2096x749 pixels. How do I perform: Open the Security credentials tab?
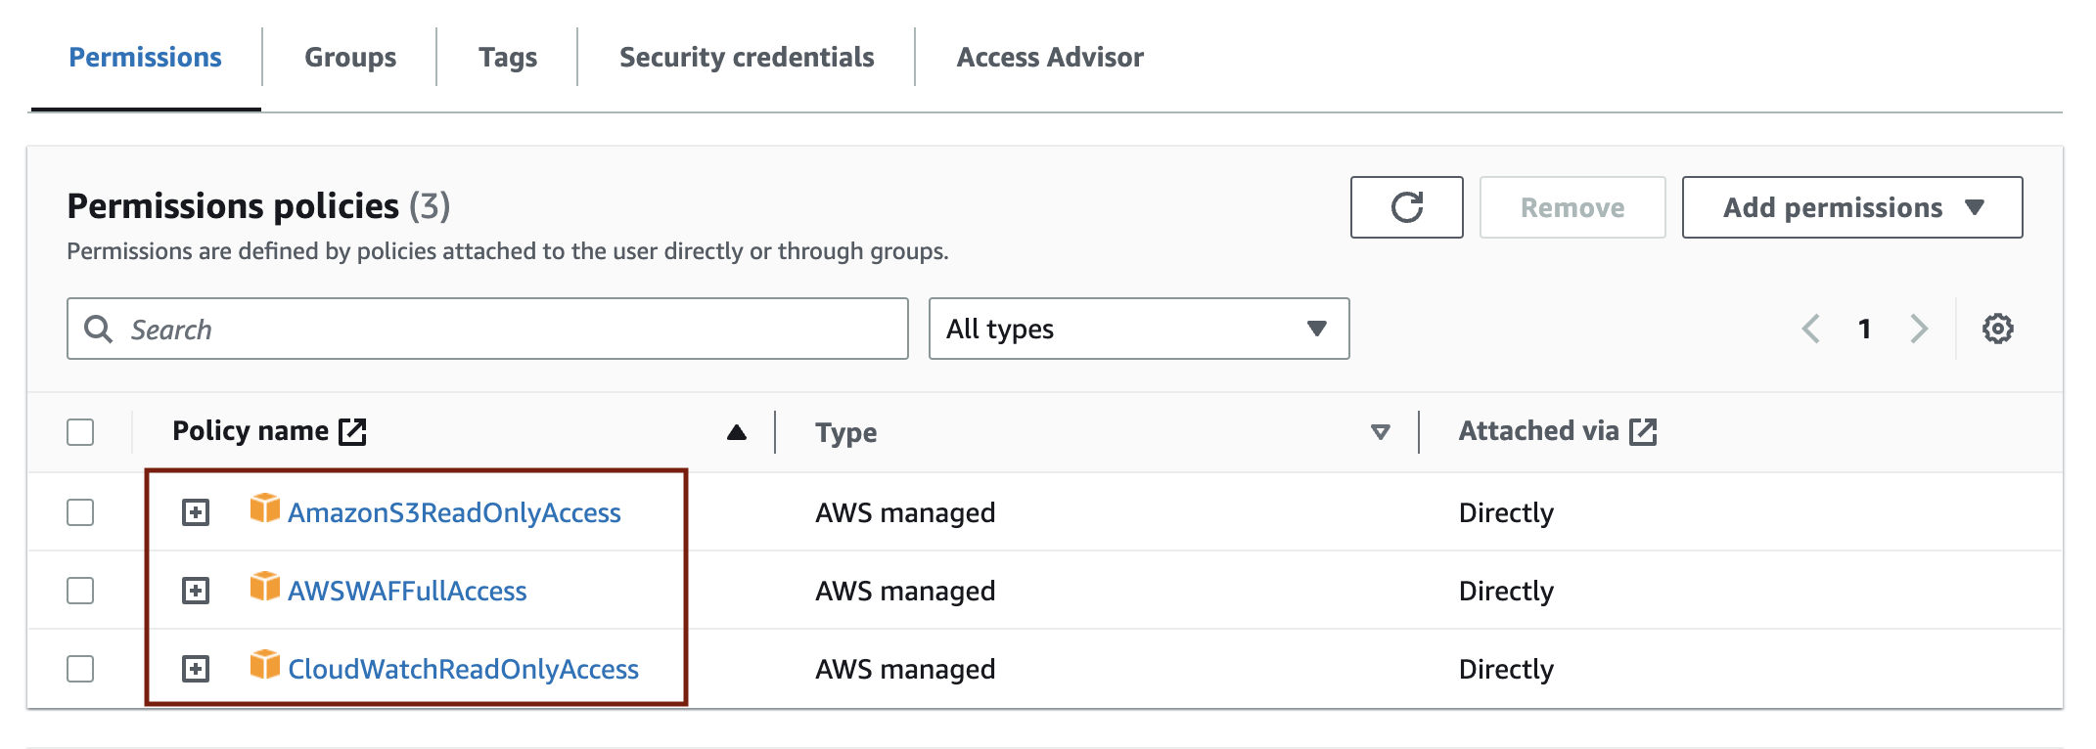pos(747,58)
